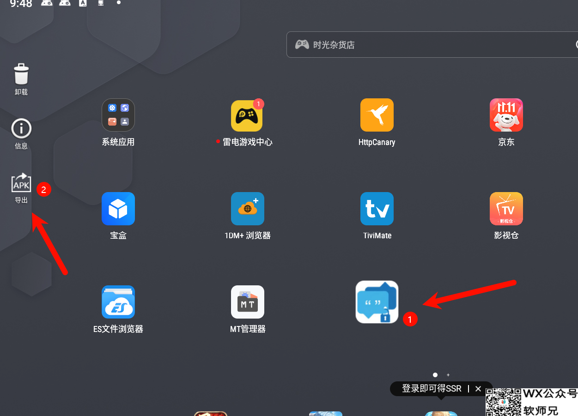
Task: Click the gamepad icon in search bar
Action: tap(302, 45)
